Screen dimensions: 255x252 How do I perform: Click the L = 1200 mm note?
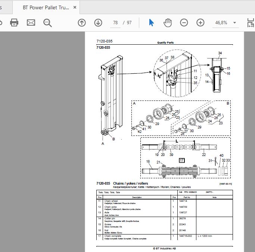[205, 236]
